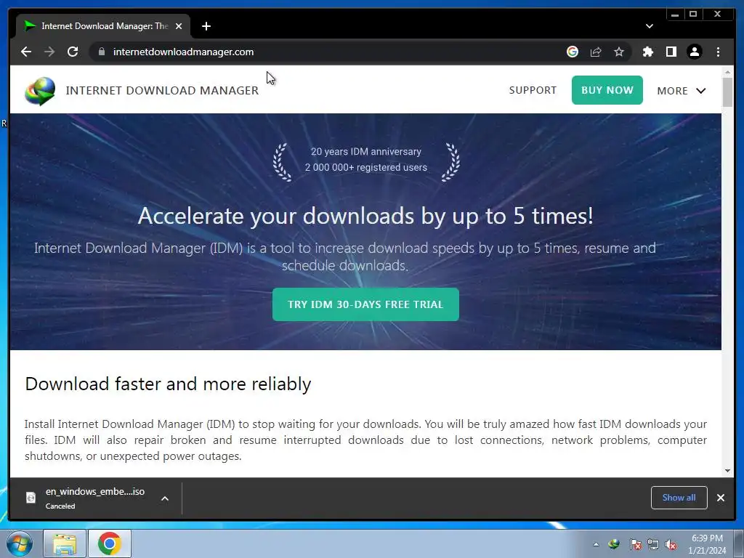Click the IDM globe logo
744x558 pixels.
(41, 91)
